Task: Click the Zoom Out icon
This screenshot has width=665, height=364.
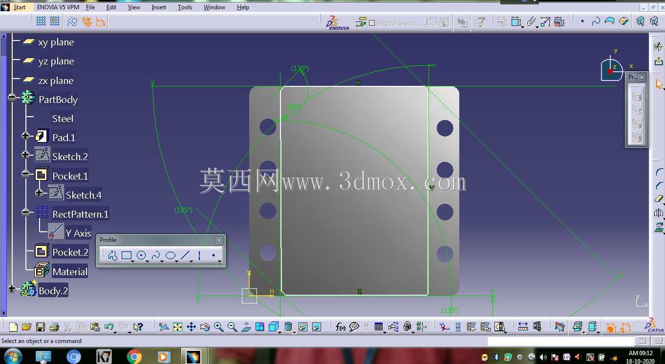Action: click(233, 327)
